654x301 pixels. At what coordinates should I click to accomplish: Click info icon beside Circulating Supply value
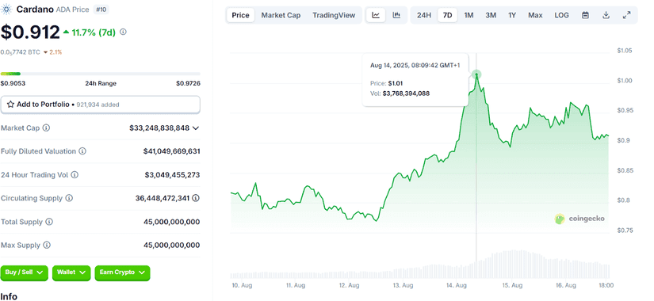coord(196,198)
